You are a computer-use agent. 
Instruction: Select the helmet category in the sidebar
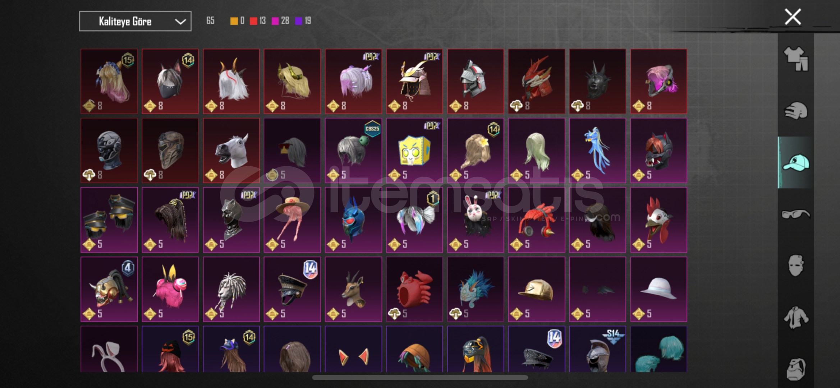pos(796,111)
